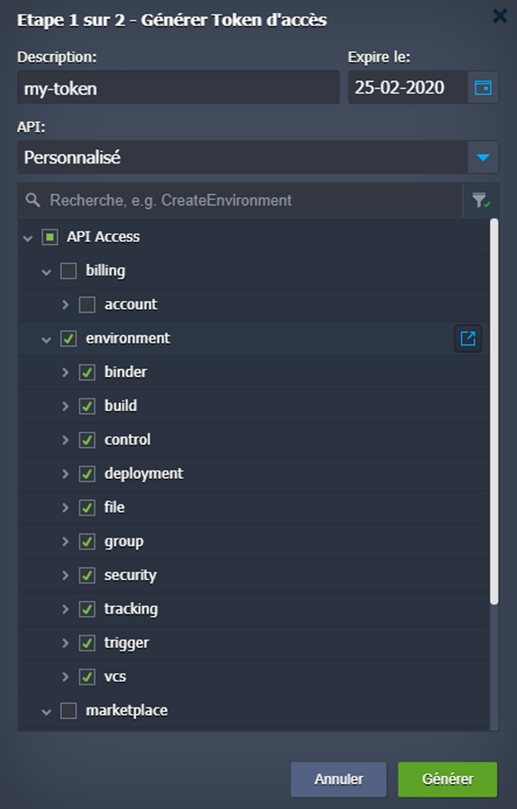This screenshot has height=809, width=517.
Task: Click the API list vertical scrollbar
Action: coord(494,411)
